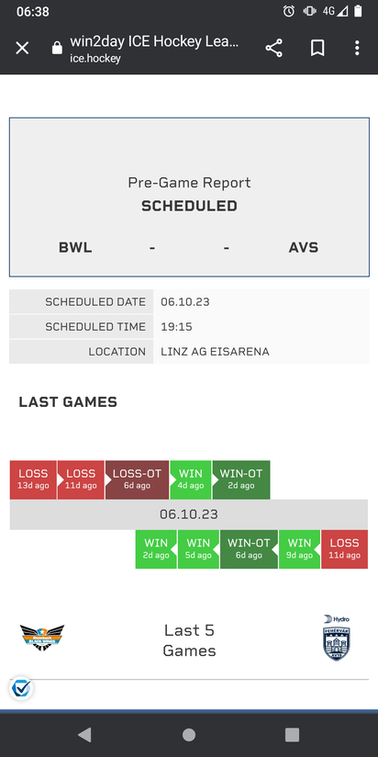Open the three-dot overflow menu
The height and width of the screenshot is (757, 378).
(x=357, y=49)
